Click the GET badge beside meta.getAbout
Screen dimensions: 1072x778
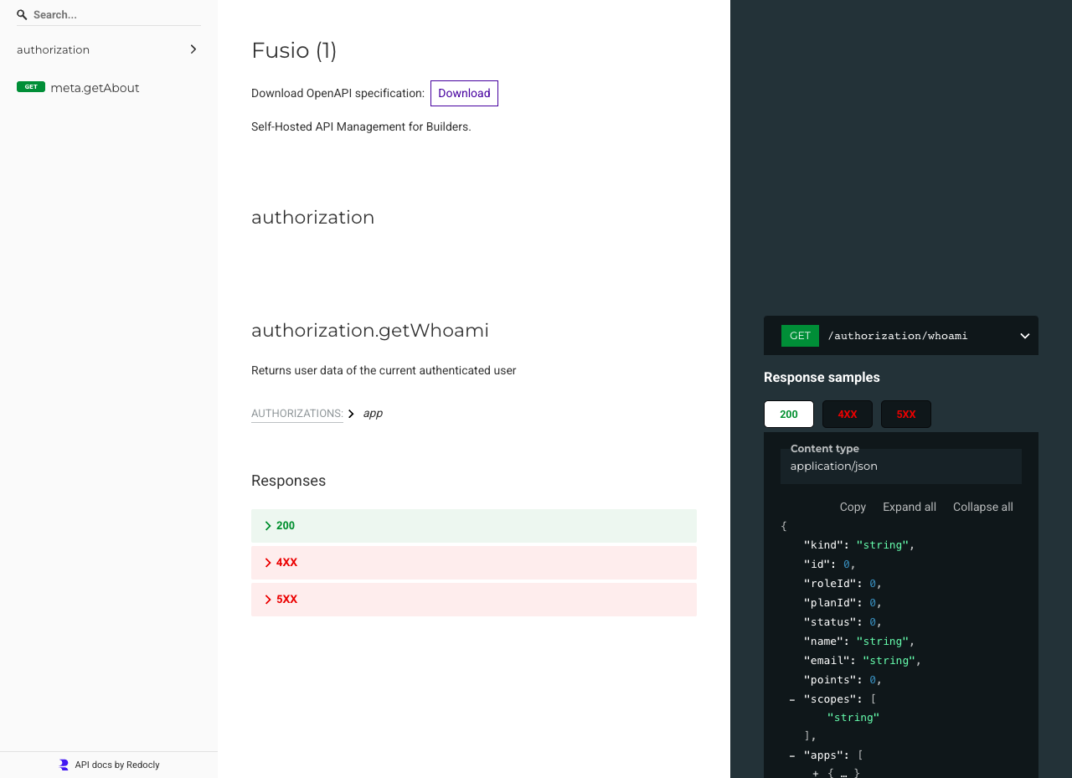coord(31,87)
